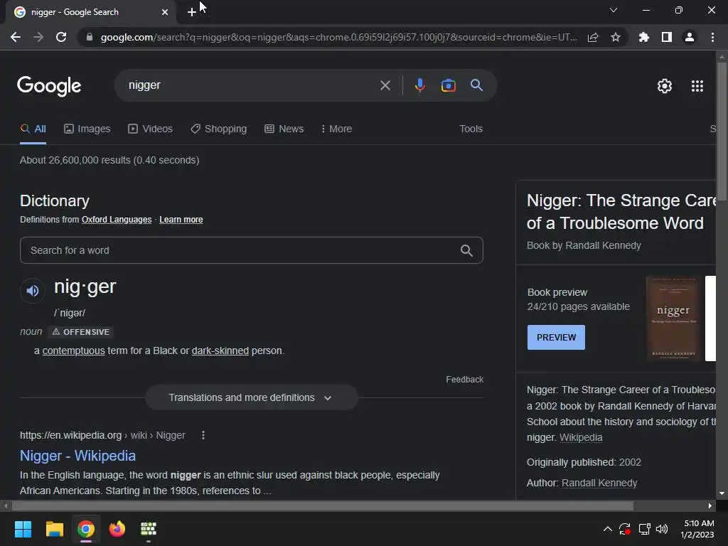Open the Oxford Languages link
The height and width of the screenshot is (546, 728).
pyautogui.click(x=117, y=220)
